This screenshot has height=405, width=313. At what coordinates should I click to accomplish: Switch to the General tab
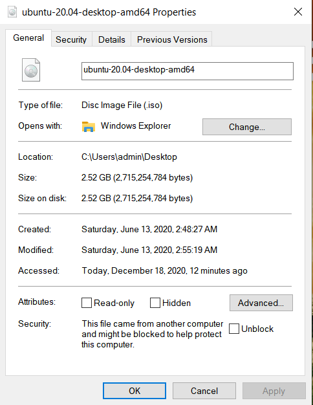click(28, 38)
